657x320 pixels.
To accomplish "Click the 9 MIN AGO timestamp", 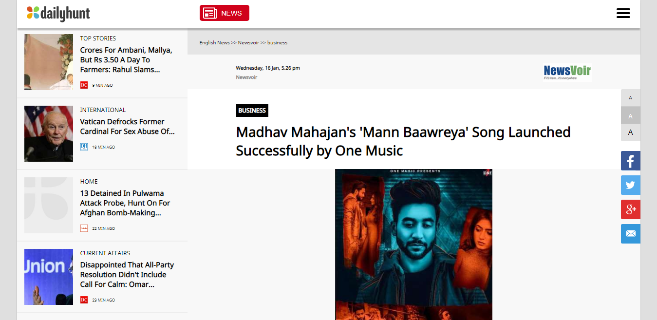I will (x=102, y=85).
